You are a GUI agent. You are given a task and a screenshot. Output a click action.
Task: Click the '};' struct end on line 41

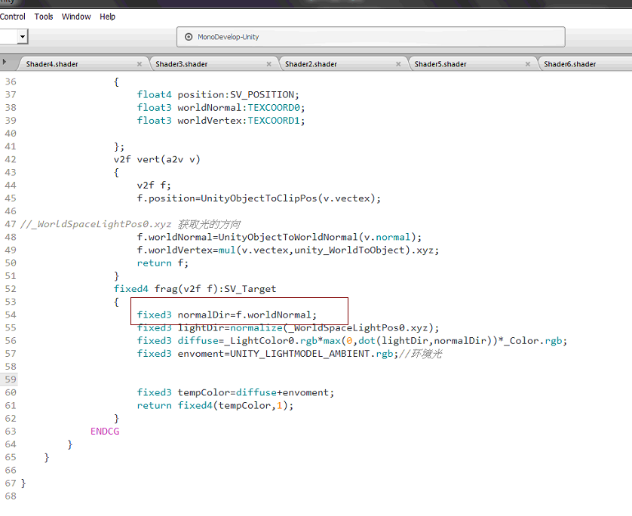(119, 147)
